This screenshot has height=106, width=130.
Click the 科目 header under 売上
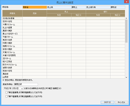point(59,15)
